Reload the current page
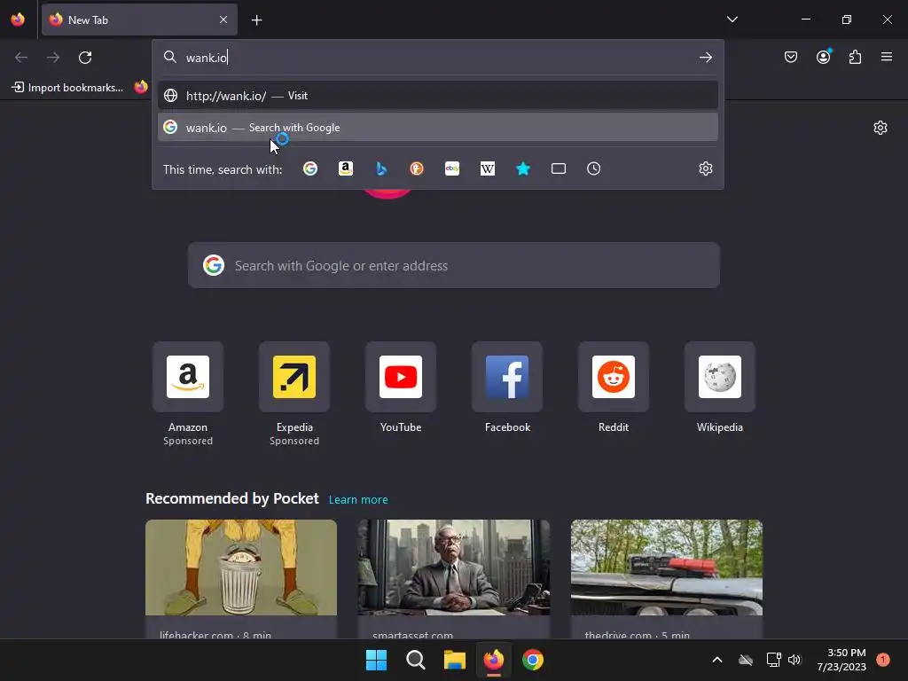The width and height of the screenshot is (908, 681). (85, 58)
